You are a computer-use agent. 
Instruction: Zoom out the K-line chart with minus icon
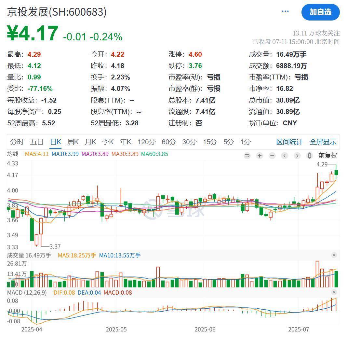[272, 156]
